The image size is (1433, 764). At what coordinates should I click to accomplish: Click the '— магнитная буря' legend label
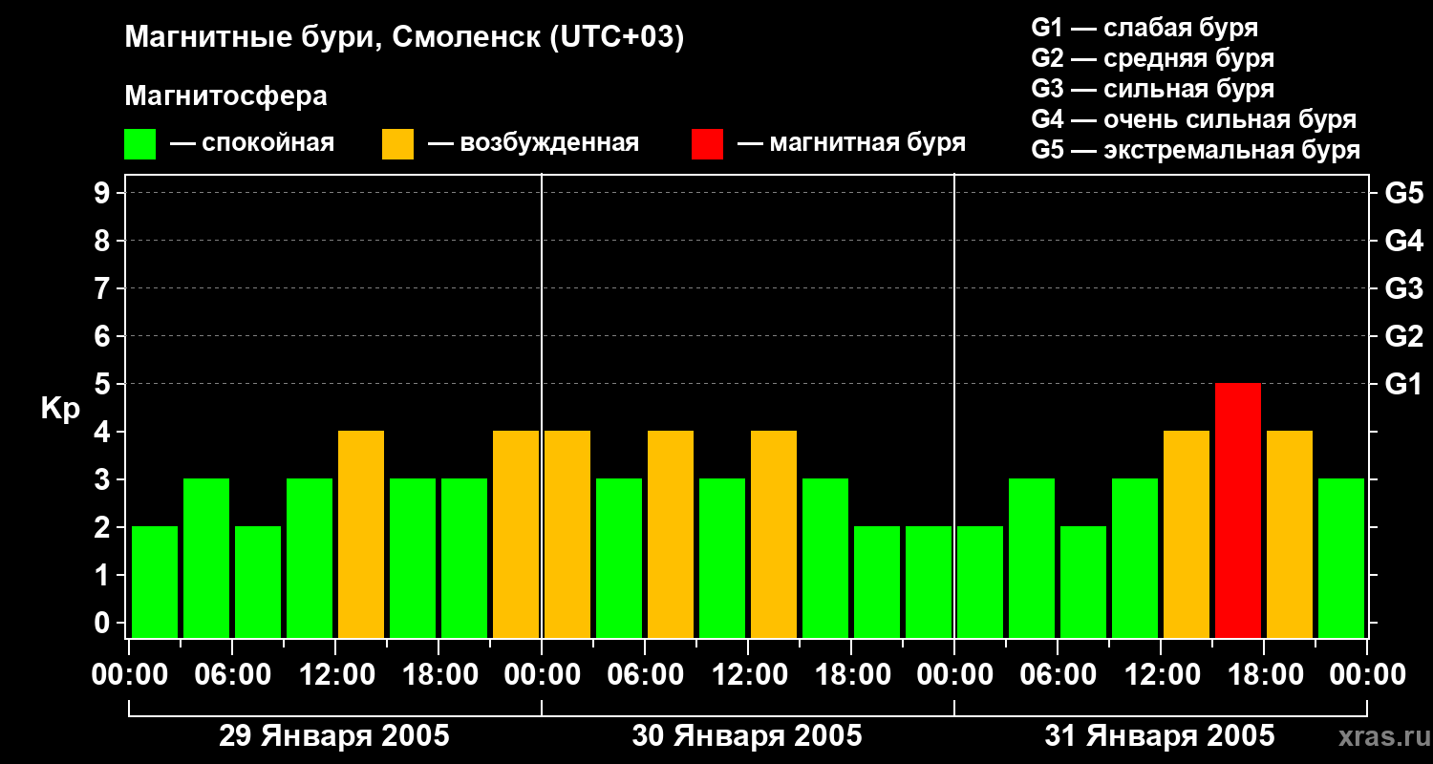tap(851, 143)
